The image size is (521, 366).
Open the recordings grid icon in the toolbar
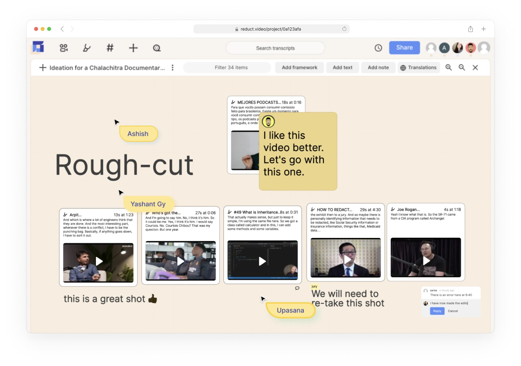tap(64, 48)
